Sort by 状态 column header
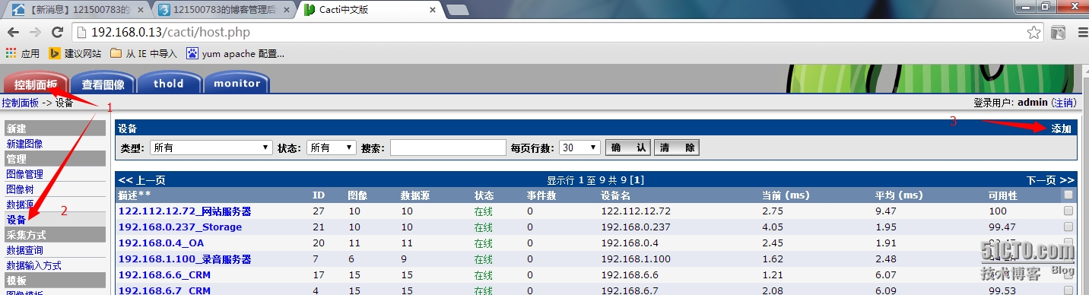Image resolution: width=1089 pixels, height=295 pixels. coord(484,195)
